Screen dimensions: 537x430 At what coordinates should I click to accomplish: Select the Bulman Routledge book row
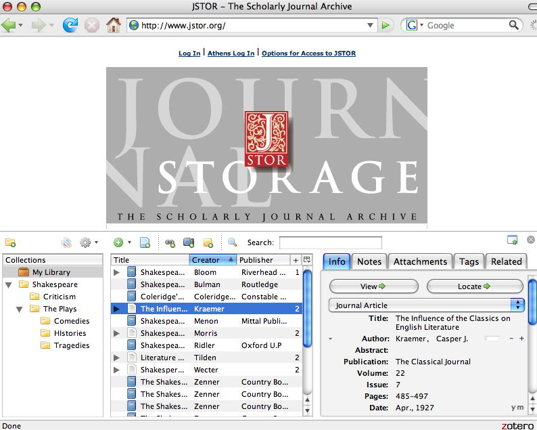tap(207, 284)
